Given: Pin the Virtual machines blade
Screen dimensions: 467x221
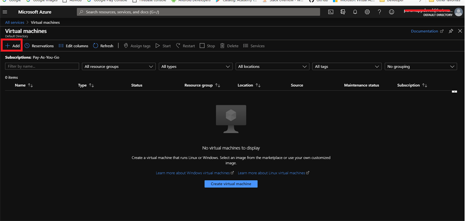Looking at the screenshot, I should (x=451, y=31).
